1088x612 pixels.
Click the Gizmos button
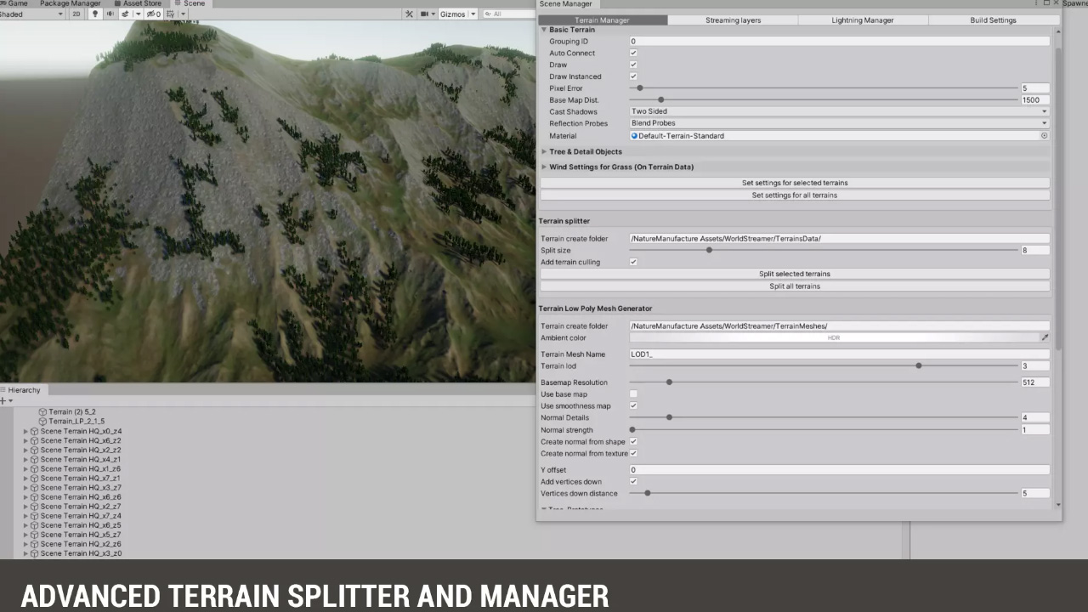coord(452,14)
